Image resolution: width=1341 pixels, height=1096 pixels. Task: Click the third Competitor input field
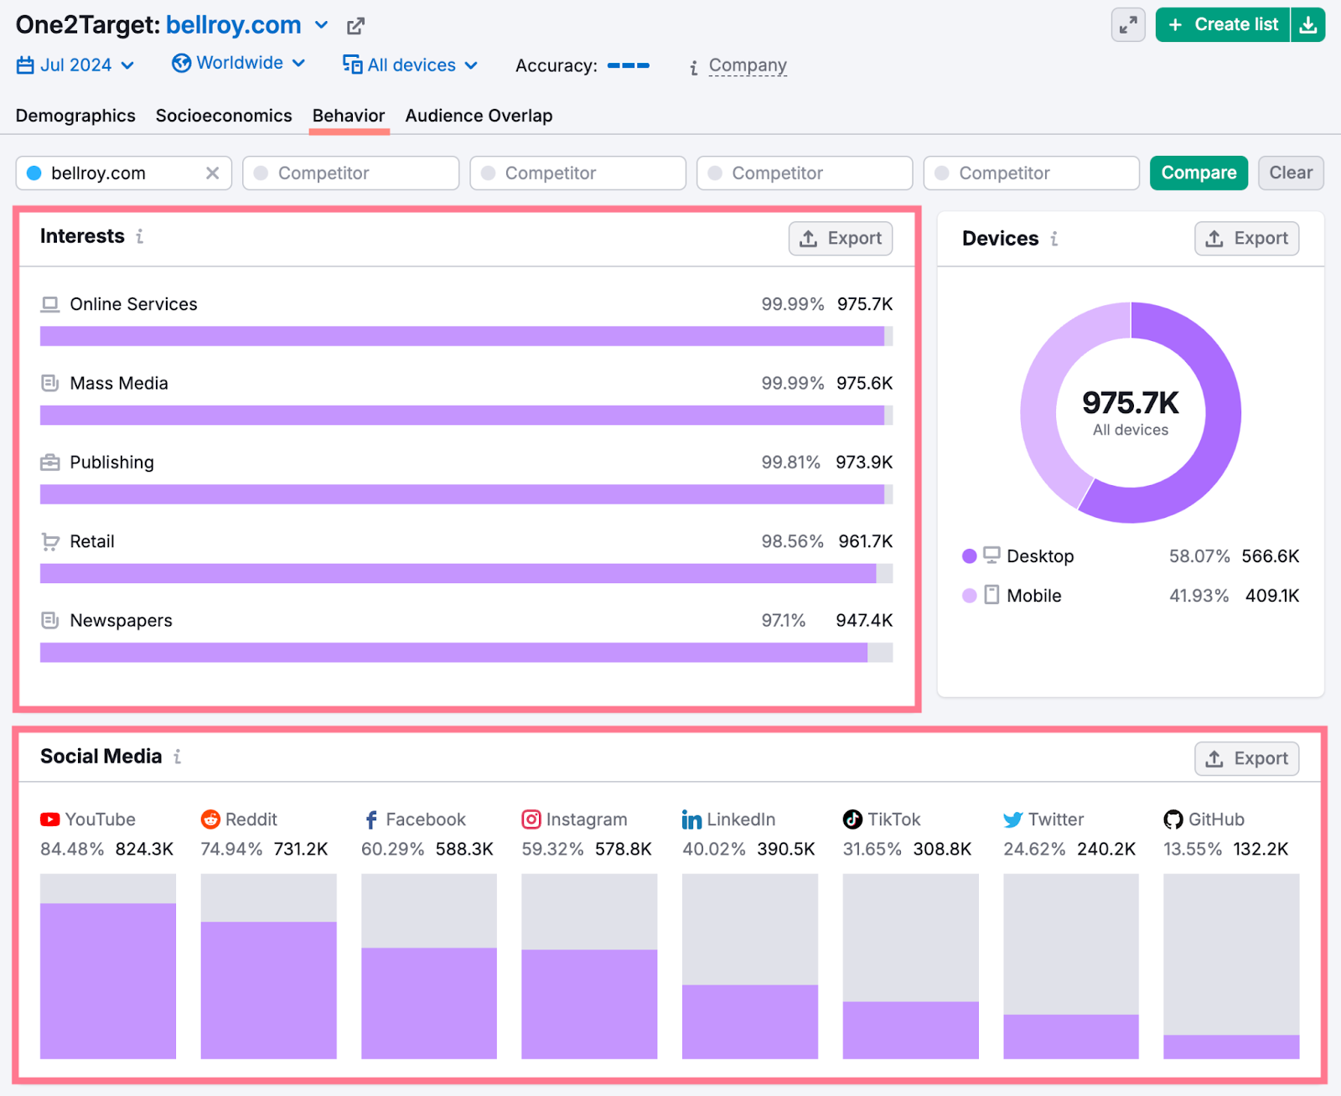coord(805,173)
